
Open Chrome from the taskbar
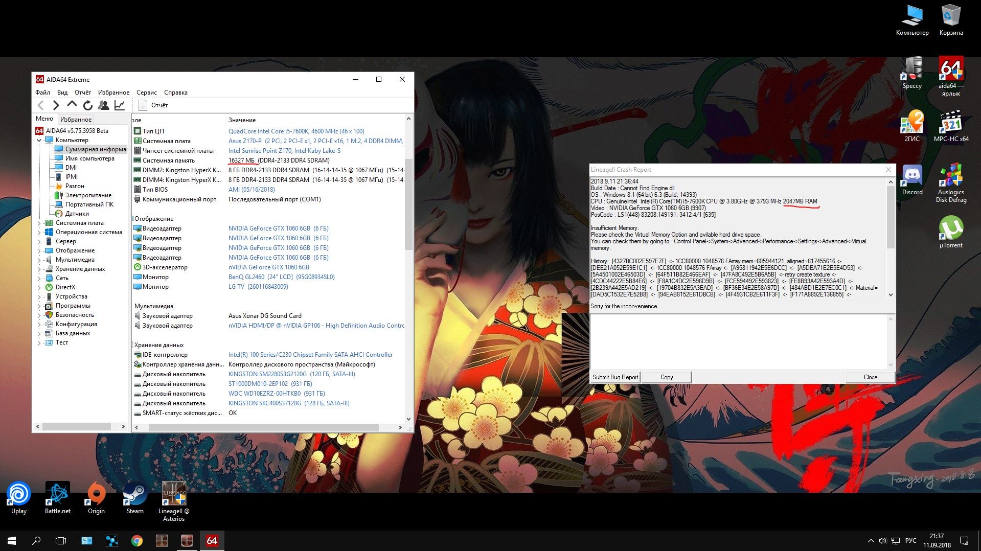tap(136, 541)
